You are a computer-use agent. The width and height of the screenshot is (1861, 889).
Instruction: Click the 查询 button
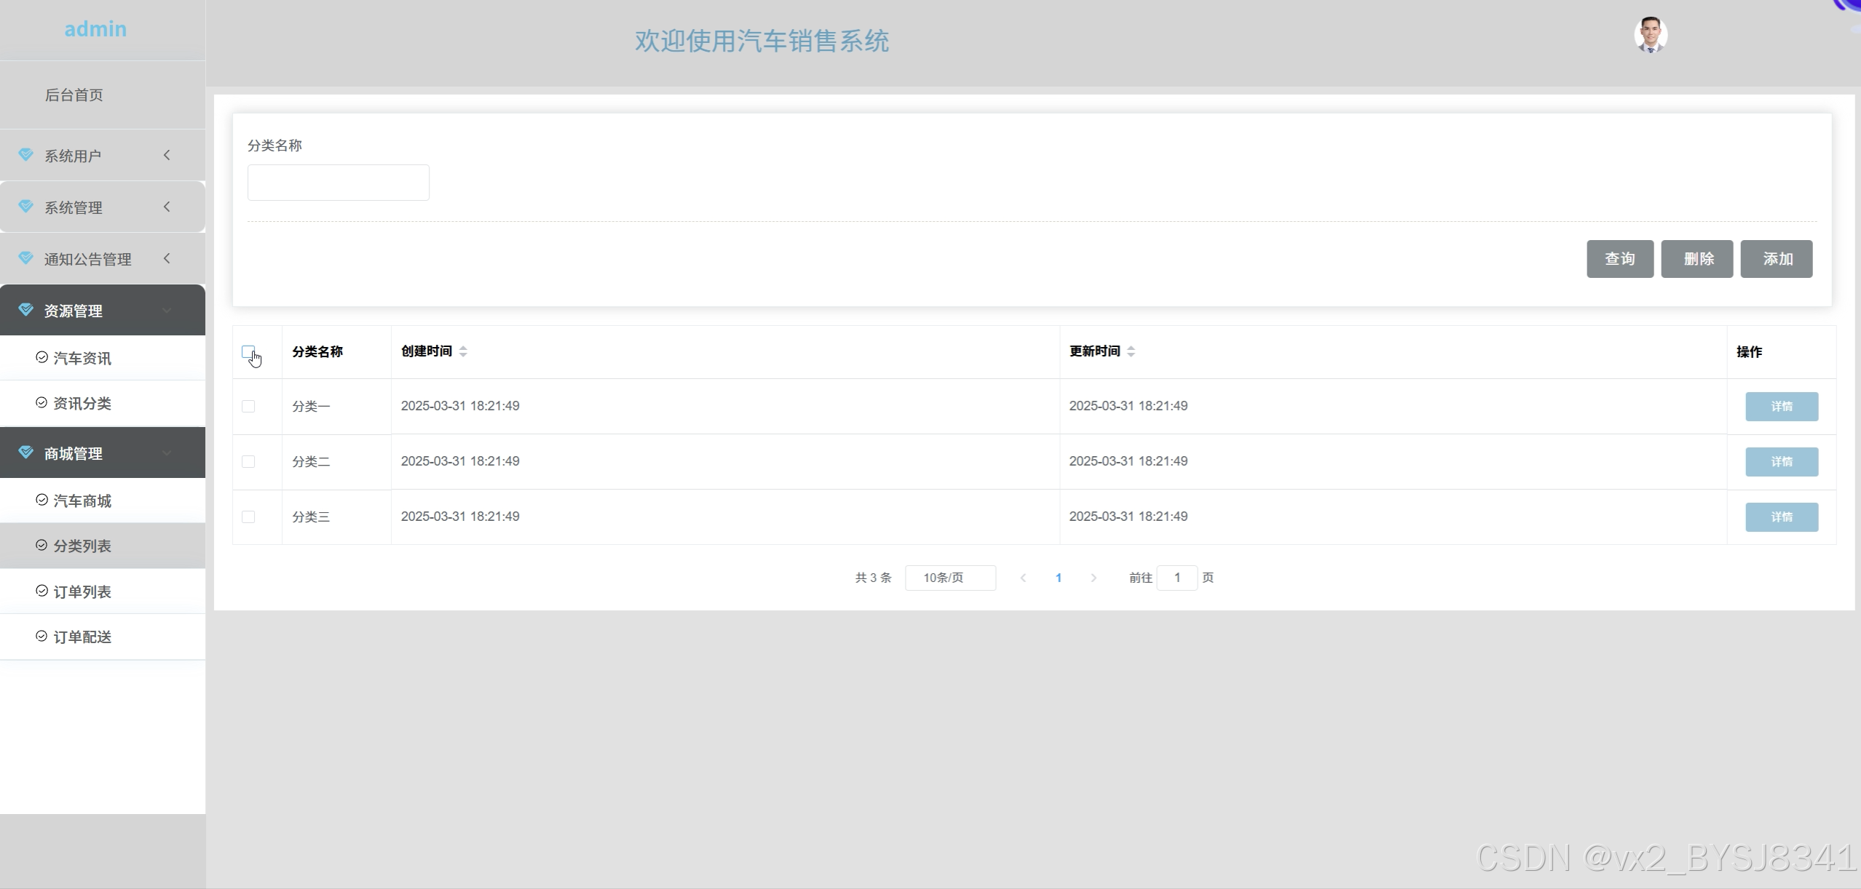tap(1619, 259)
